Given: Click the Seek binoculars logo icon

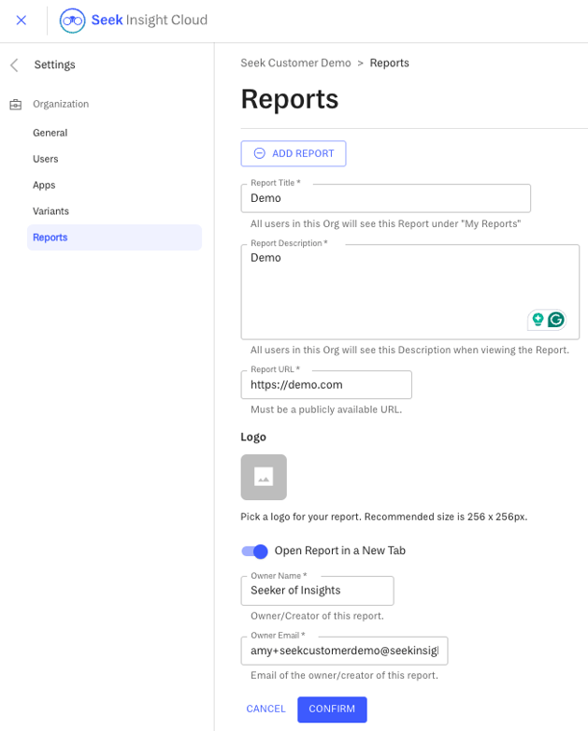Looking at the screenshot, I should click(x=72, y=21).
